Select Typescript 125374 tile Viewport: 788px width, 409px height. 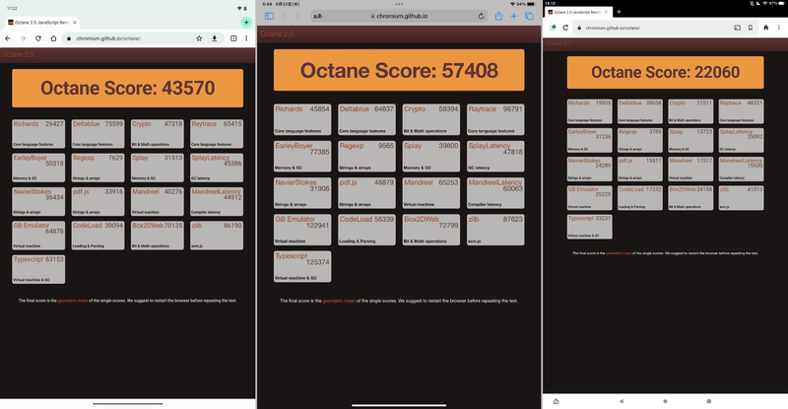[302, 267]
